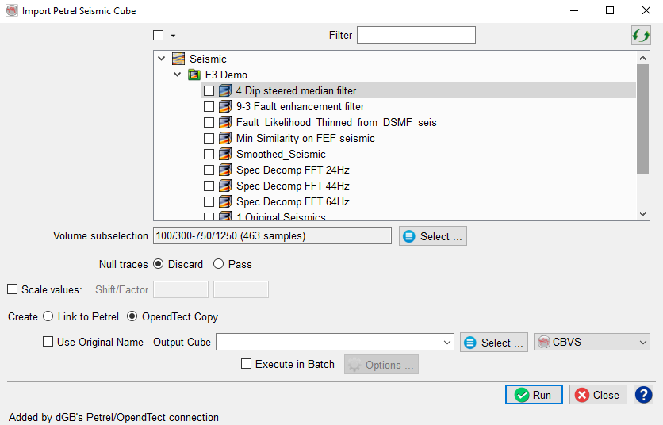
Task: Enable the Scale values checkbox
Action: click(13, 289)
